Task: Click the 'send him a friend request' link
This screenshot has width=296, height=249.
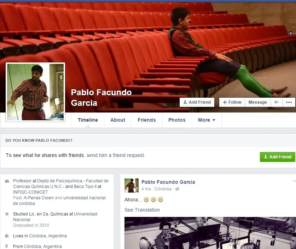Action: [x=116, y=155]
